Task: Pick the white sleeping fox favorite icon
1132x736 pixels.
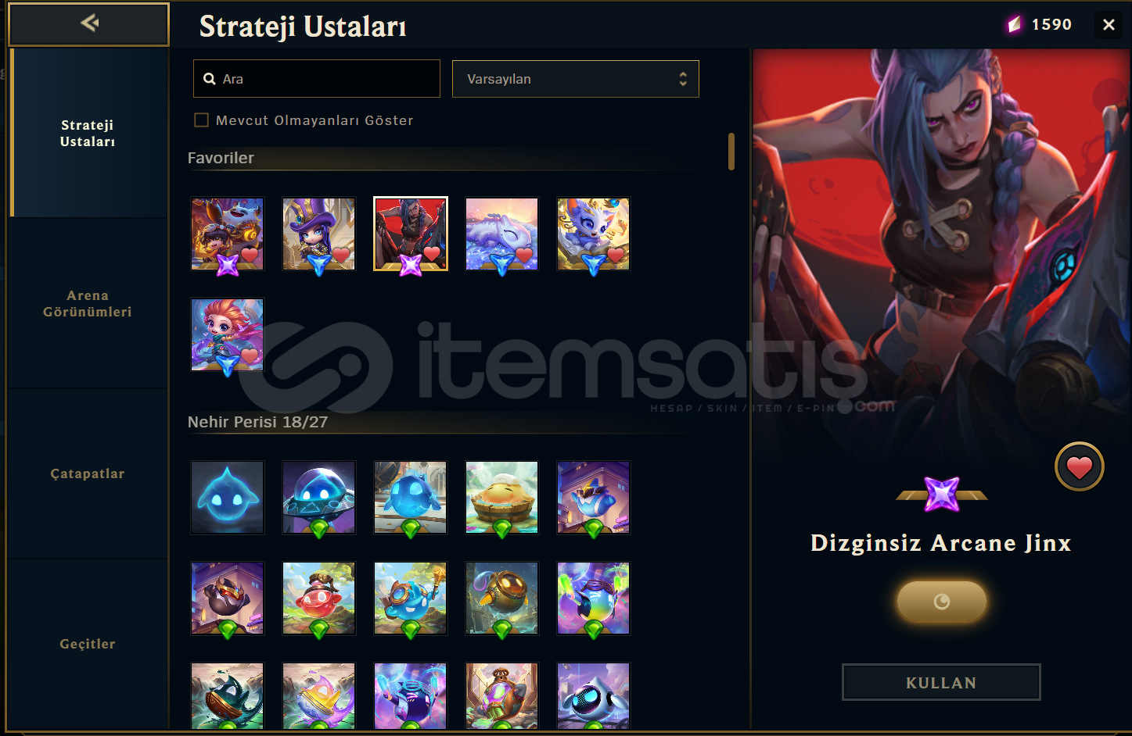Action: (x=502, y=234)
